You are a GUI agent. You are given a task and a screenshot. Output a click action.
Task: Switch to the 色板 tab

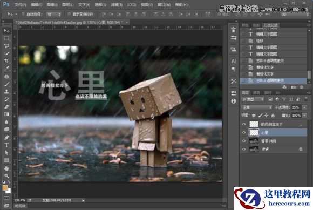tap(256, 25)
